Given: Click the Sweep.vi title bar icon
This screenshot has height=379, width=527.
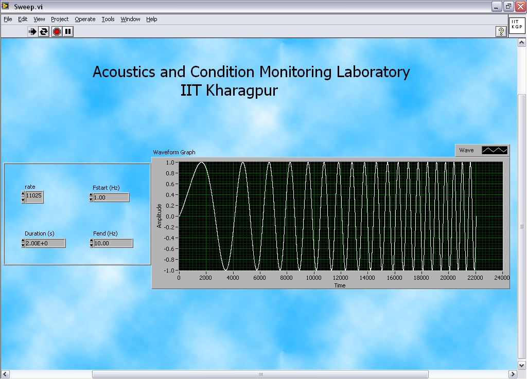Looking at the screenshot, I should pyautogui.click(x=5, y=6).
